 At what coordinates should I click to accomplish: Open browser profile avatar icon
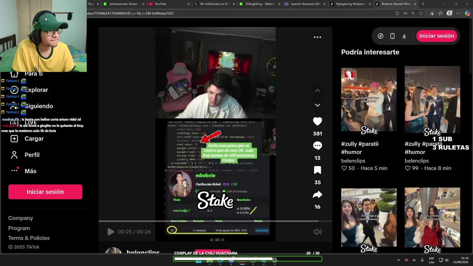(449, 13)
